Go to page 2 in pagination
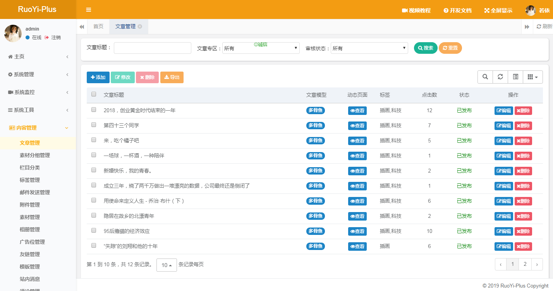Image resolution: width=553 pixels, height=291 pixels. pyautogui.click(x=525, y=264)
